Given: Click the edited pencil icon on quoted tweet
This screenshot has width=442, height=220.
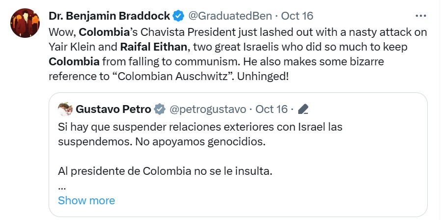Looking at the screenshot, I should [x=303, y=109].
